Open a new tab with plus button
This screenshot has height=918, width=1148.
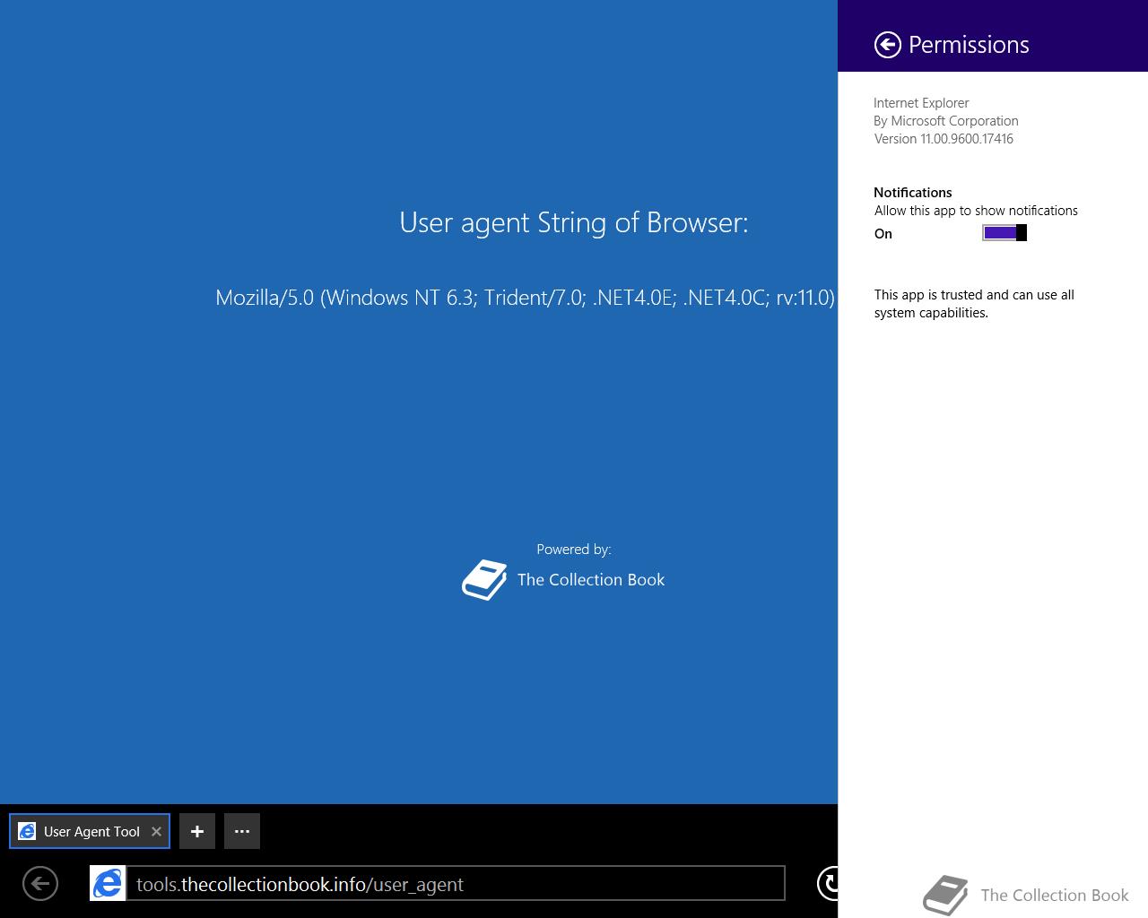197,831
